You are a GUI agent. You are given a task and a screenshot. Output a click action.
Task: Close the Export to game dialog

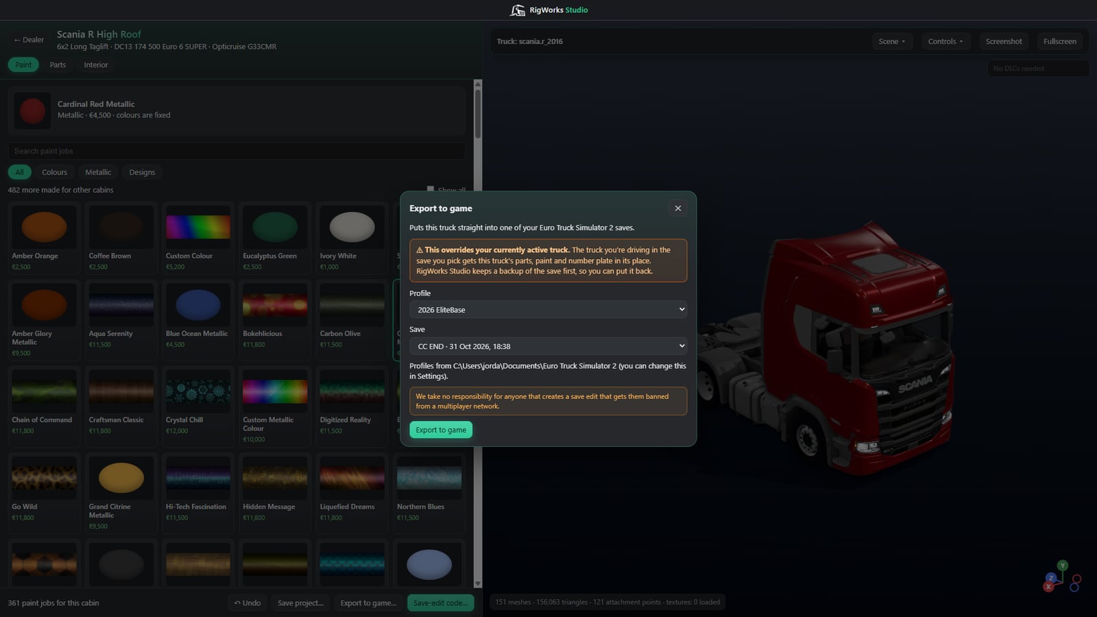[677, 208]
